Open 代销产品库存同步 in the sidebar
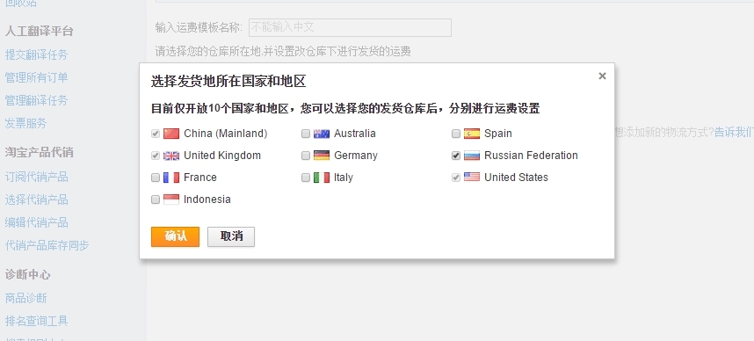 [47, 245]
